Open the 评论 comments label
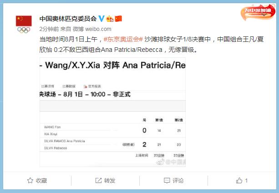This screenshot has width=279, height=193. [178, 181]
